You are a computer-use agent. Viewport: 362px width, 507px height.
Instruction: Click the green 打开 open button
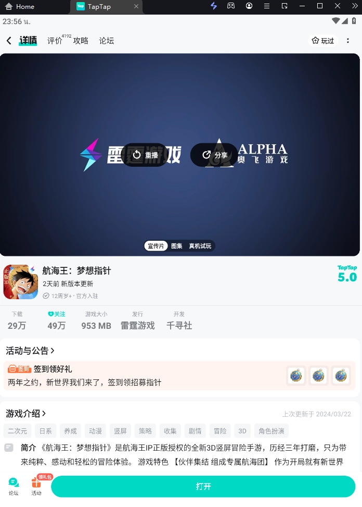[203, 486]
